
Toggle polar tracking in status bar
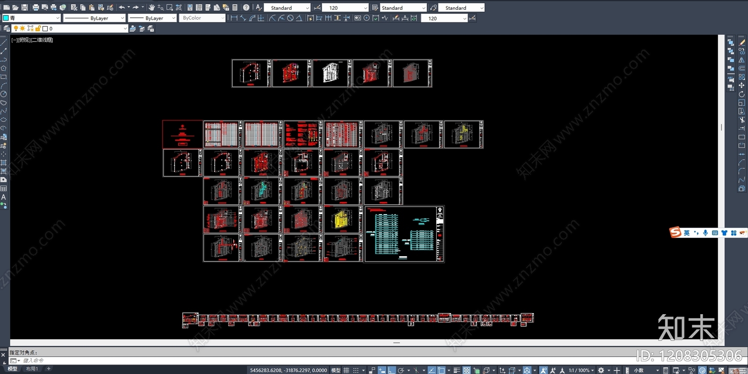pos(401,370)
